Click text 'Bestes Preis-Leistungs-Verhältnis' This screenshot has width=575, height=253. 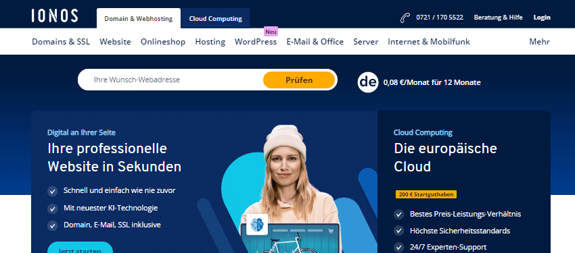(x=465, y=215)
